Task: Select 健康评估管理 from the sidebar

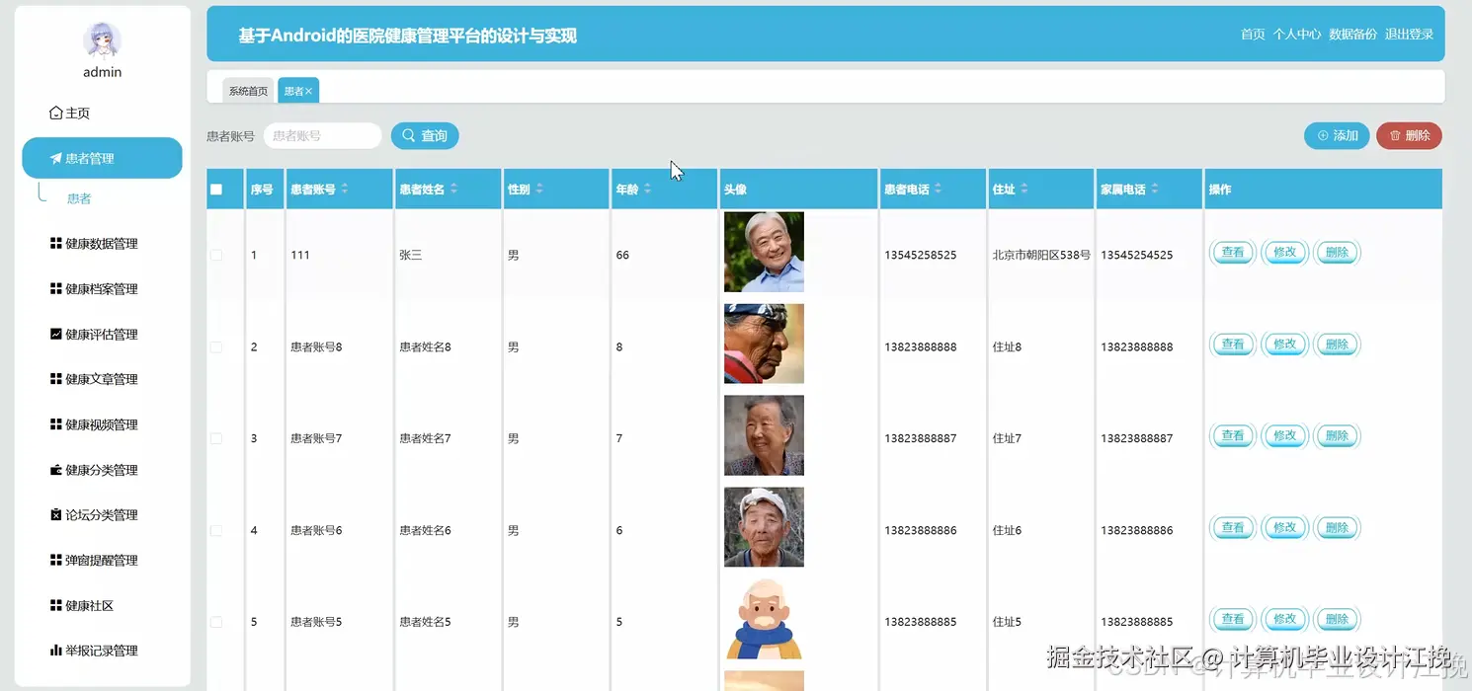Action: tap(102, 334)
